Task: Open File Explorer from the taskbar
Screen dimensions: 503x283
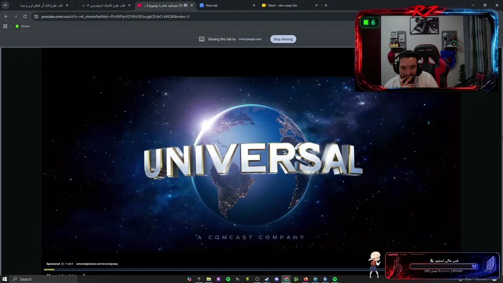Action: (x=209, y=279)
